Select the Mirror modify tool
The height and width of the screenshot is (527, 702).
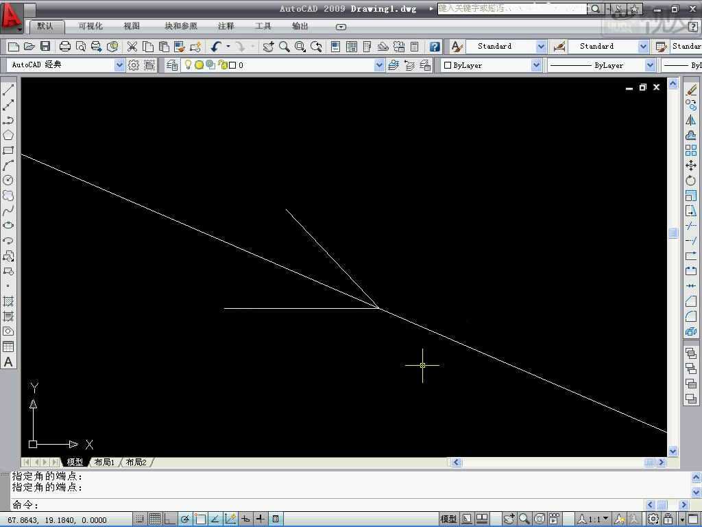coord(691,120)
